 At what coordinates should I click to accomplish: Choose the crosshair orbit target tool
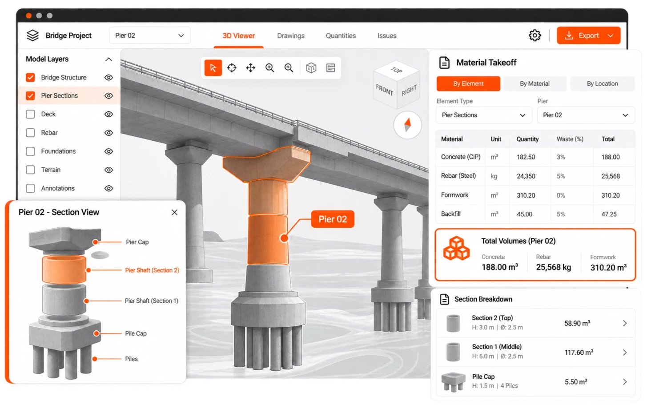[x=232, y=68]
